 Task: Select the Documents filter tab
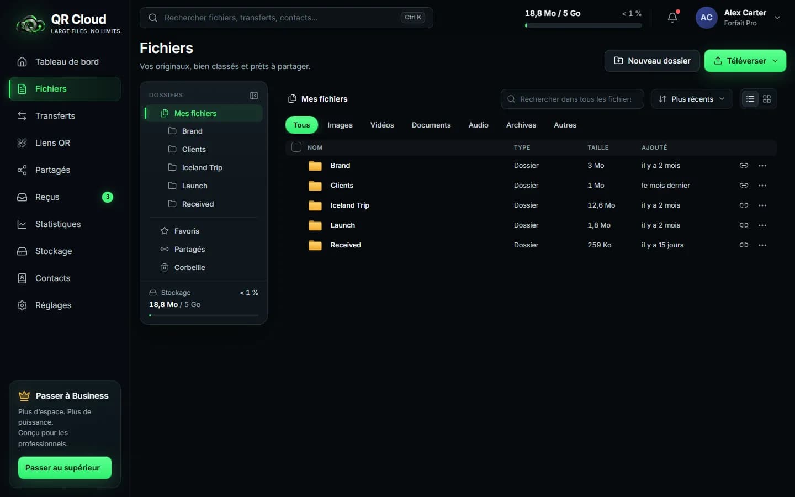[x=431, y=125]
